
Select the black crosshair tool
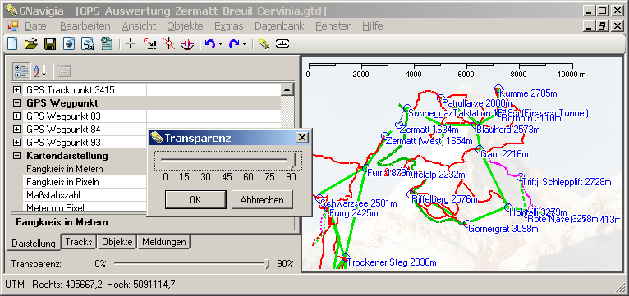130,43
